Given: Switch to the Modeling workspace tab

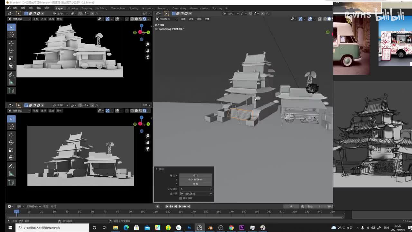Looking at the screenshot, I should click(x=72, y=8).
